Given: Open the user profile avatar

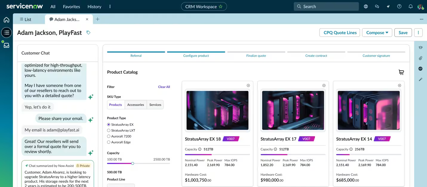Looking at the screenshot, I should [x=420, y=7].
